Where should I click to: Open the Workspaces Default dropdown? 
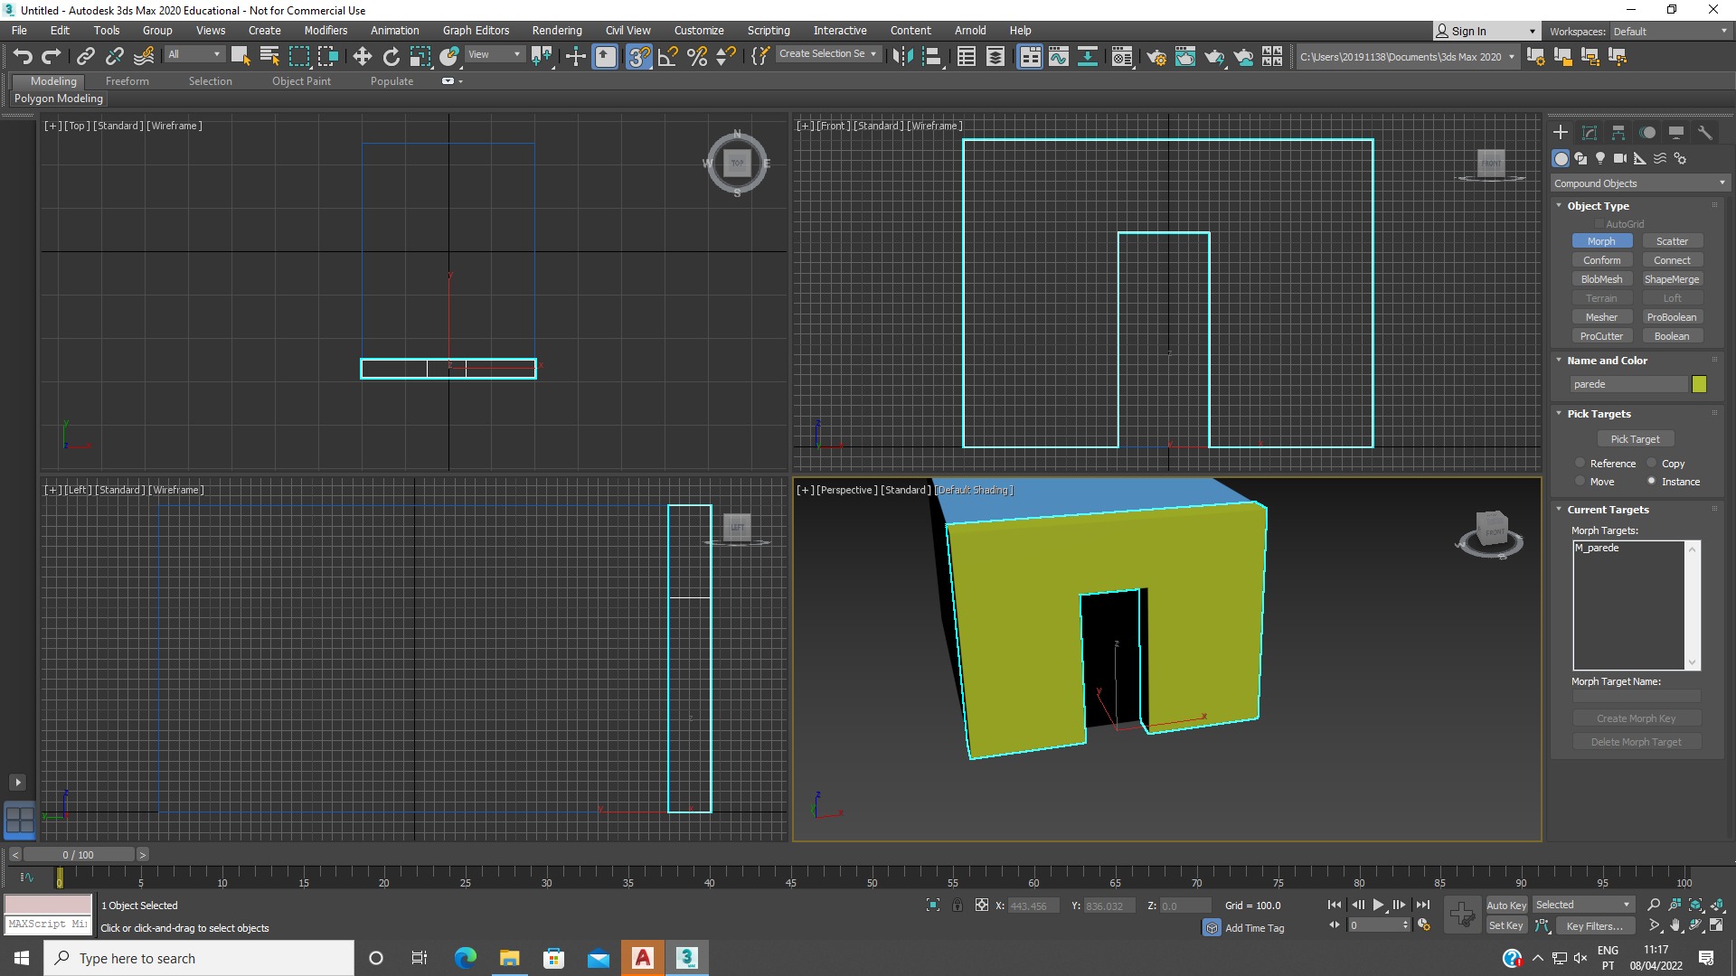(x=1669, y=32)
